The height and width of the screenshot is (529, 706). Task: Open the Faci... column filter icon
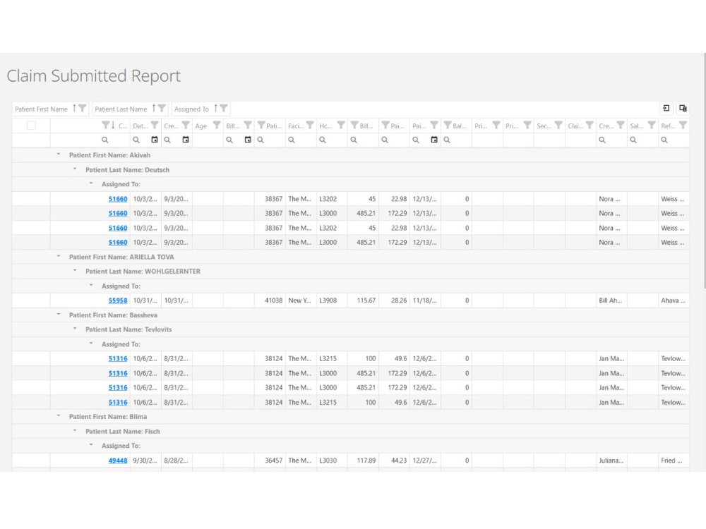310,125
